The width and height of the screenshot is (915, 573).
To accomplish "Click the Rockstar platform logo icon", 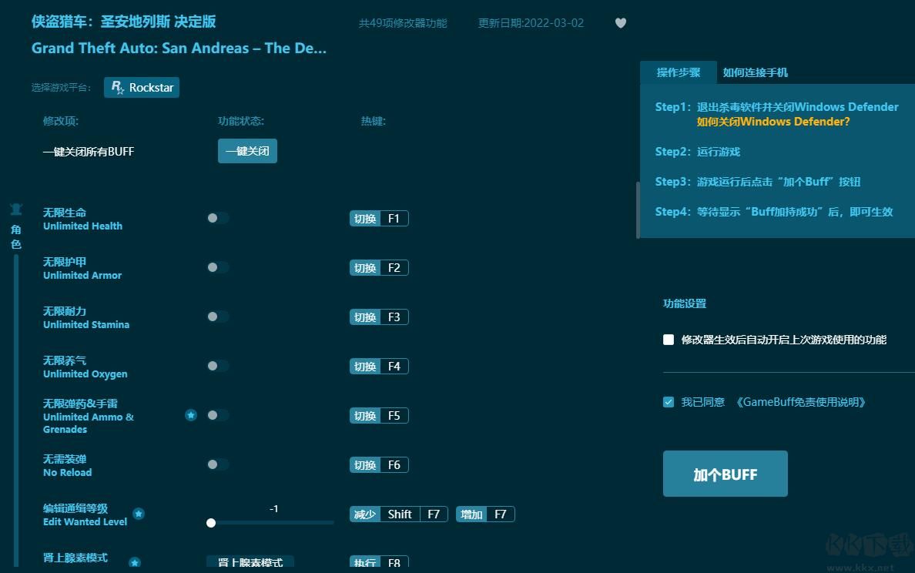I will (x=118, y=87).
